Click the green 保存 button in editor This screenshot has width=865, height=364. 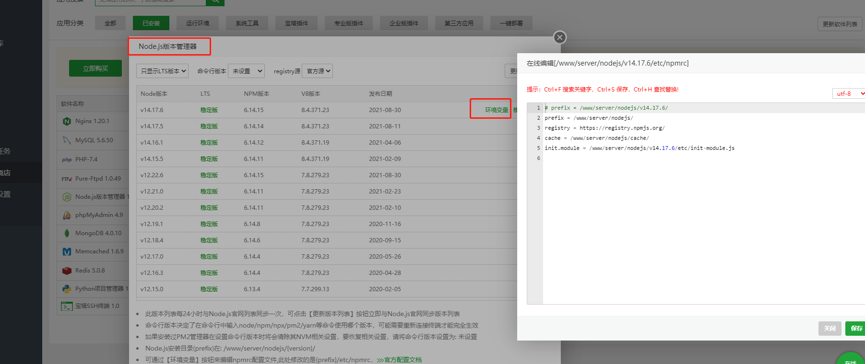point(856,328)
